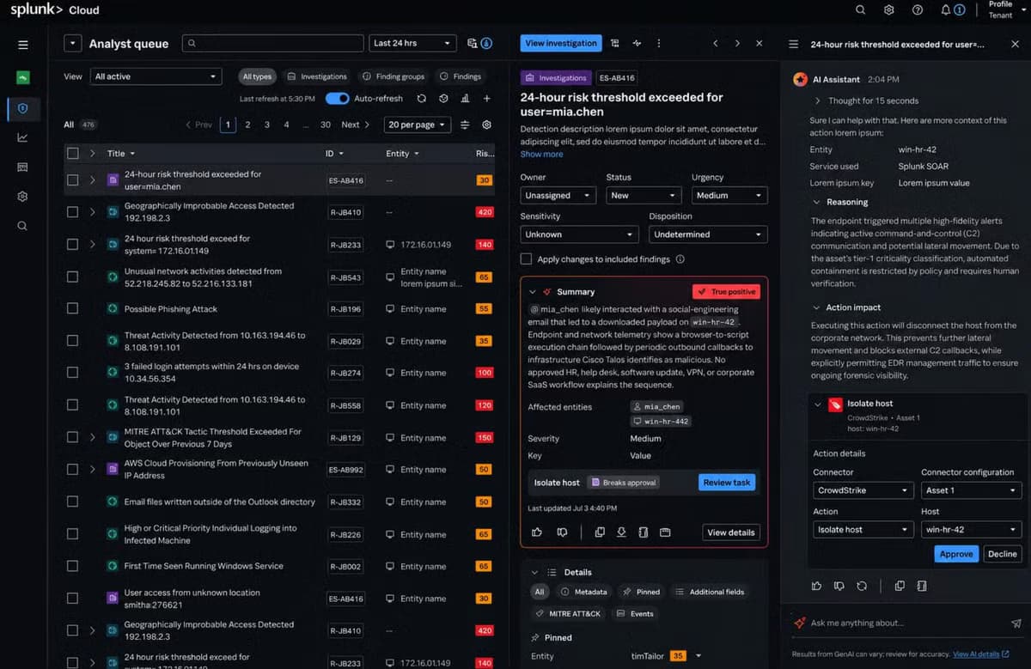Open the sidebar settings gear icon
Viewport: 1031px width, 669px height.
point(23,196)
